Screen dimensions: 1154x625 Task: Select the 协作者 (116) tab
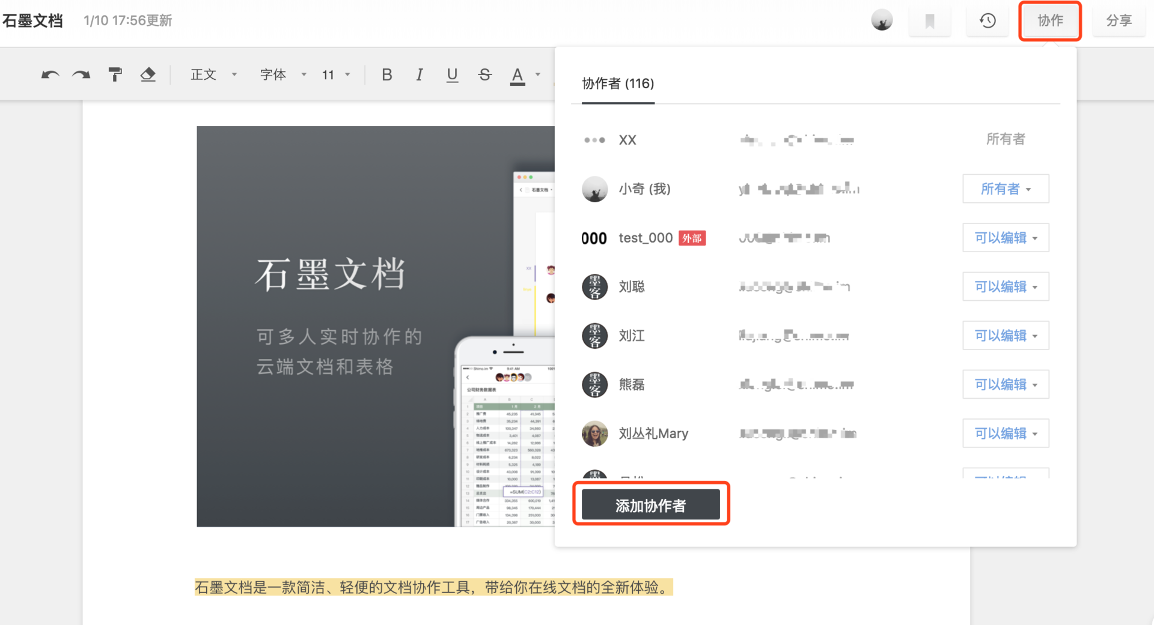coord(618,84)
